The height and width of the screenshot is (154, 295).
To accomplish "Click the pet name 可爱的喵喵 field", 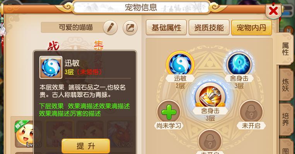I will [76, 28].
